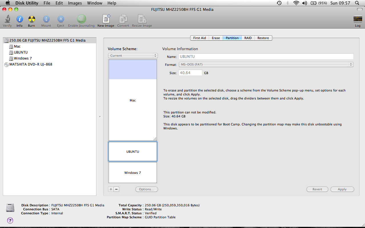The height and width of the screenshot is (228, 365).
Task: Open the Images menu
Action: click(75, 3)
